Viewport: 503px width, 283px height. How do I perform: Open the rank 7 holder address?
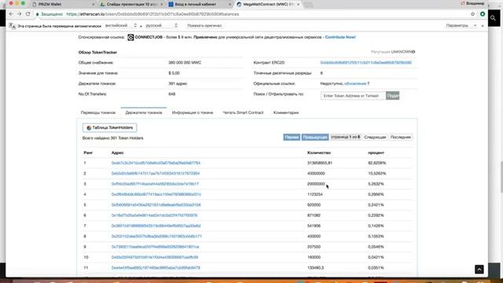[x=156, y=226]
